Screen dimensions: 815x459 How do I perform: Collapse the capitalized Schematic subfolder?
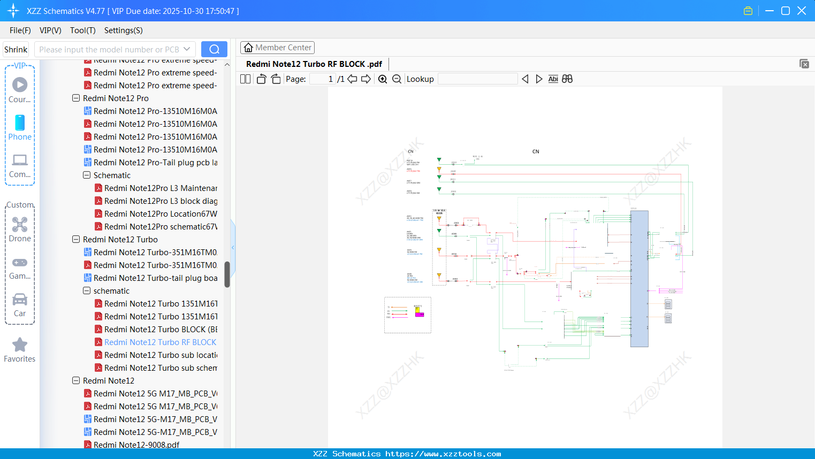(x=87, y=175)
